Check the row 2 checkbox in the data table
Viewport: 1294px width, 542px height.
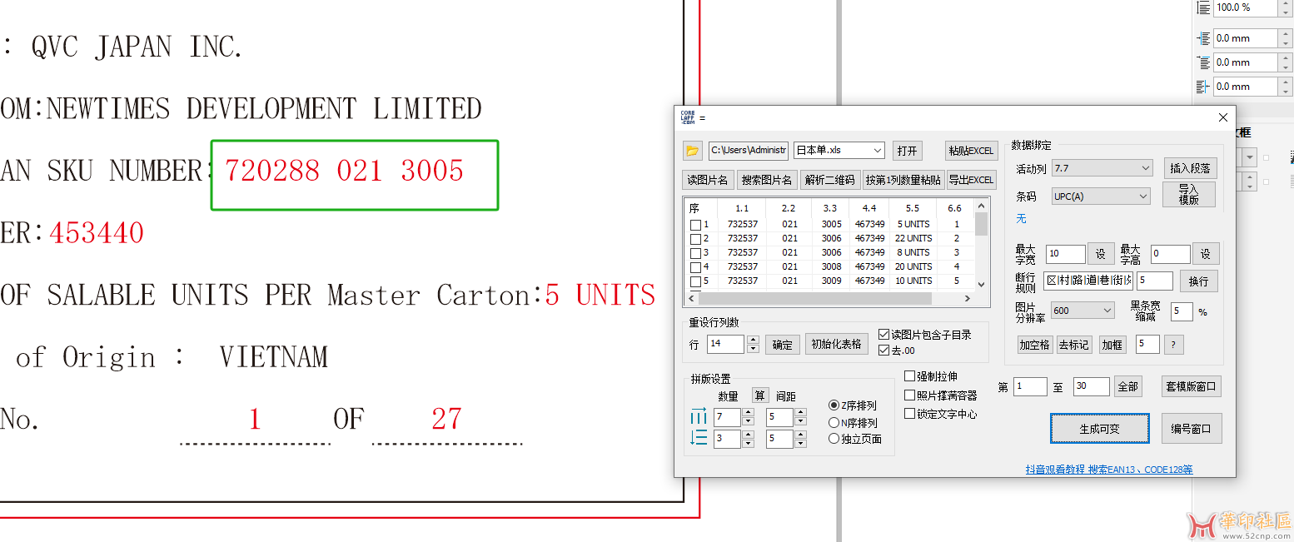(x=695, y=239)
